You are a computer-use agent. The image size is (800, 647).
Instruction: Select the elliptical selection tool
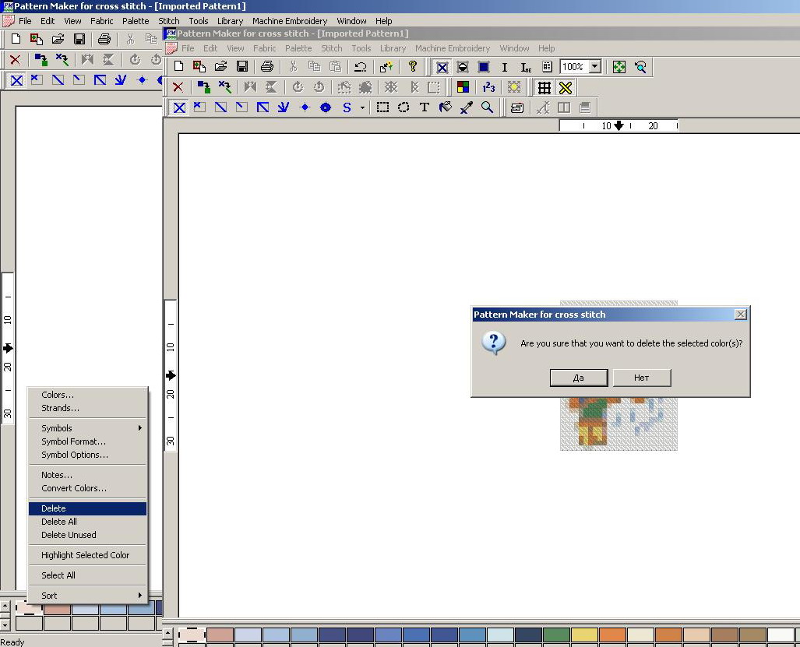(x=404, y=107)
